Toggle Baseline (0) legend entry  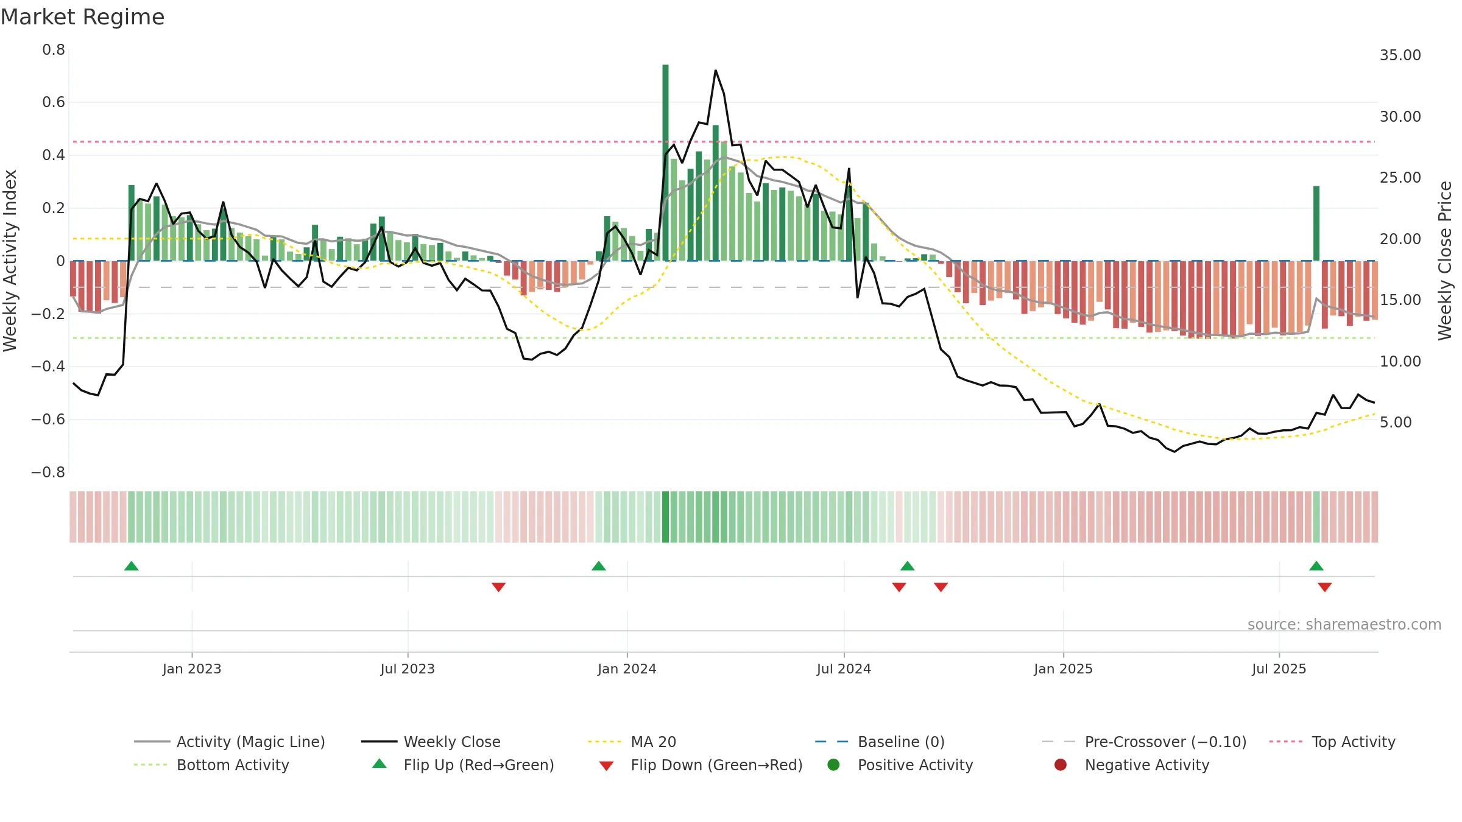880,742
